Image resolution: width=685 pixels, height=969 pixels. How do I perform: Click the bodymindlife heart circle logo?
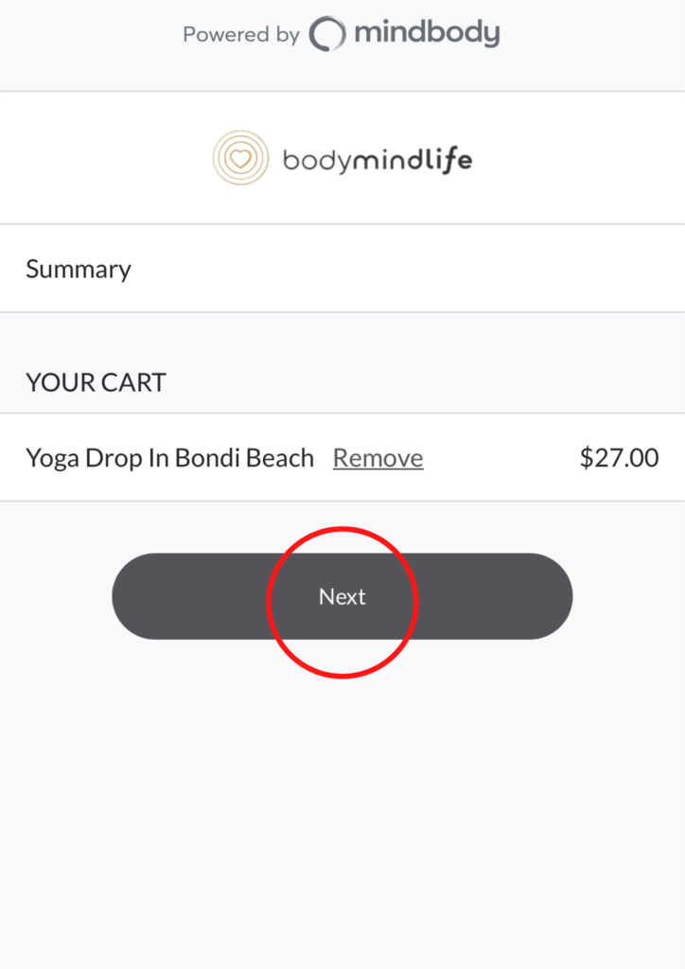(240, 157)
